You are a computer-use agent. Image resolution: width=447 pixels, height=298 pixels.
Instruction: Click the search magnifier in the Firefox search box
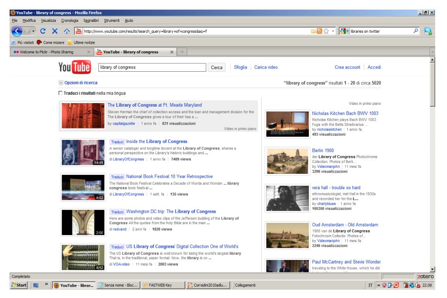pos(416,31)
